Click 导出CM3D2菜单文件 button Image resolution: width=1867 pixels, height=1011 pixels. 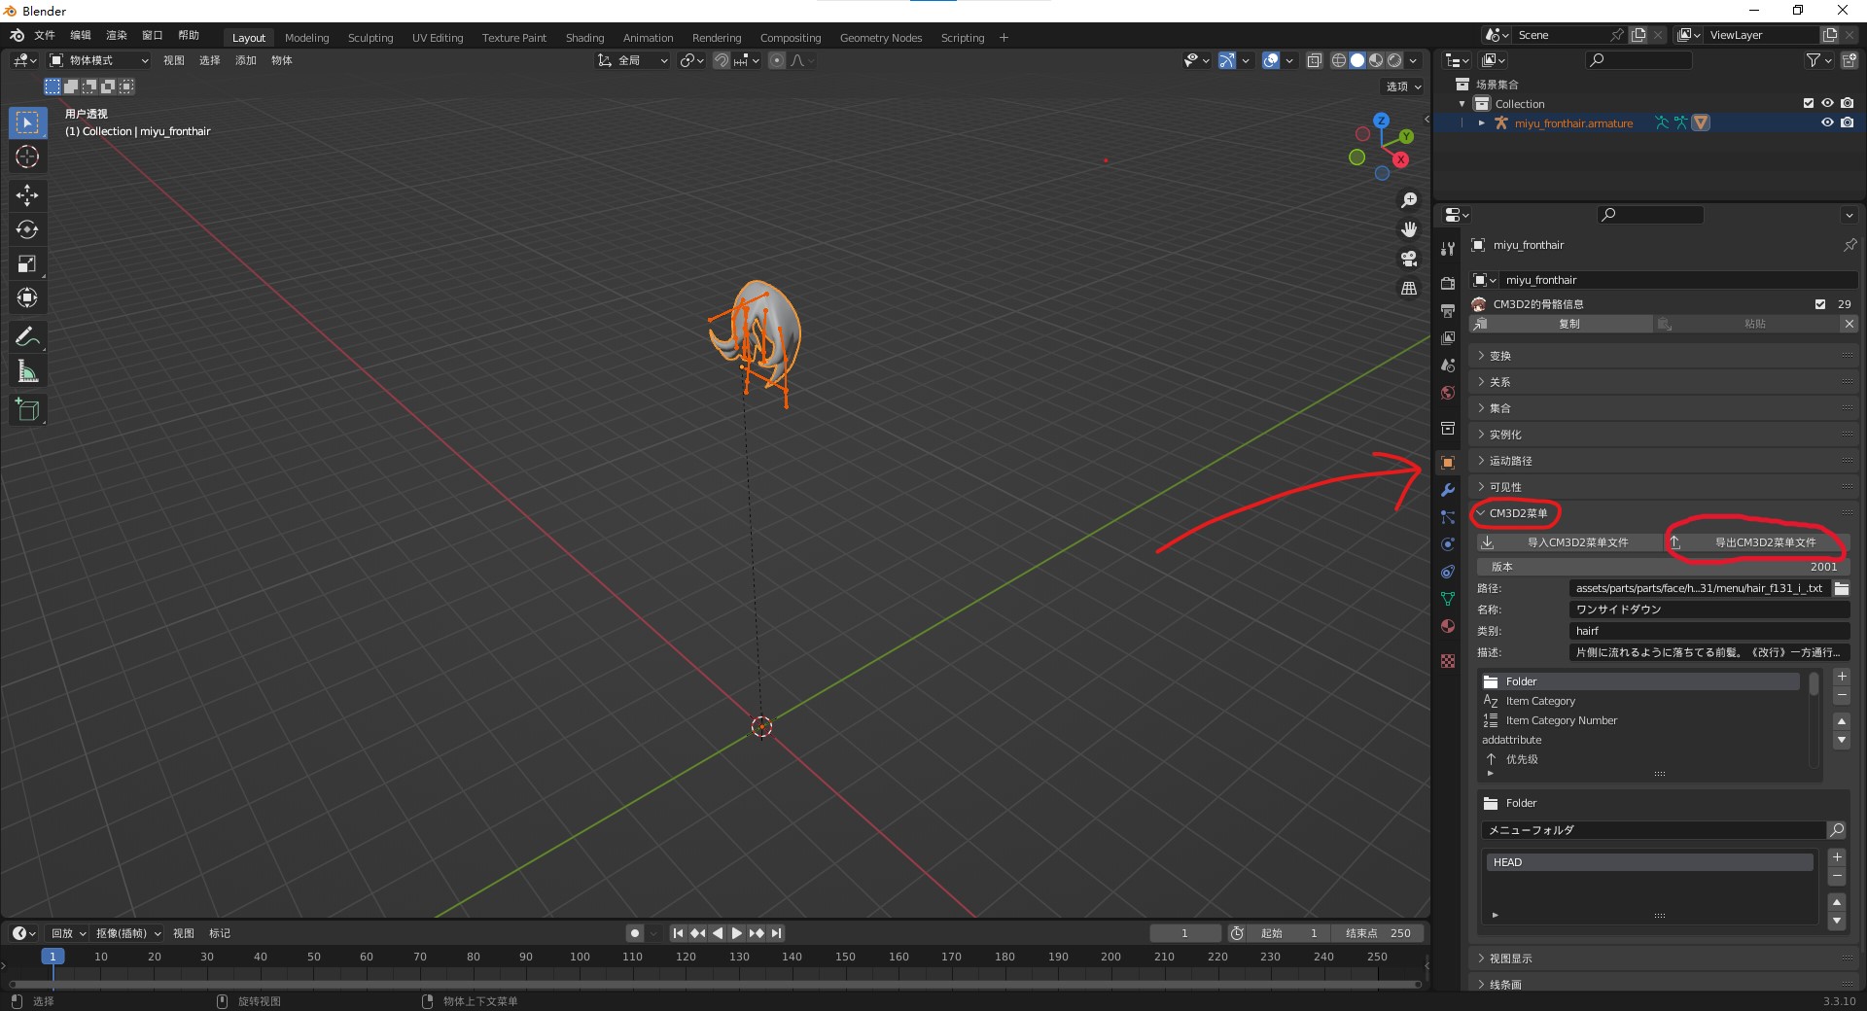click(1756, 542)
